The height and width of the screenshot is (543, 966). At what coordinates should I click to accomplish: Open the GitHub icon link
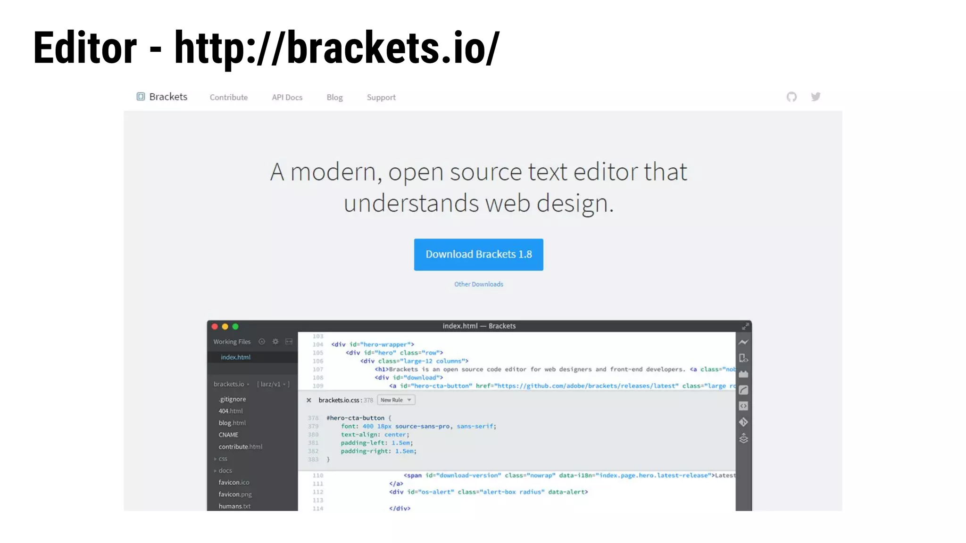(x=791, y=97)
